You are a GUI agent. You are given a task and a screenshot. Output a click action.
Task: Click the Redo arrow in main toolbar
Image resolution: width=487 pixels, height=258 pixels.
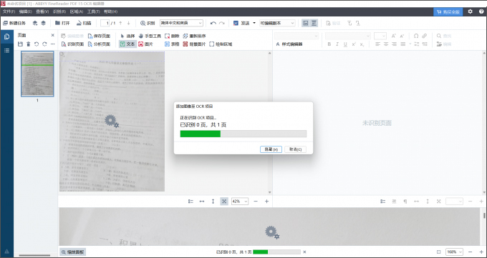[x=222, y=24]
